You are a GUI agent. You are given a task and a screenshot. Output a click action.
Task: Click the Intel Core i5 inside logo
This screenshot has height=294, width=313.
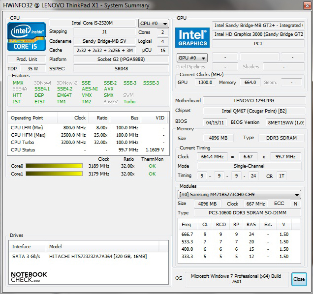coord(27,37)
